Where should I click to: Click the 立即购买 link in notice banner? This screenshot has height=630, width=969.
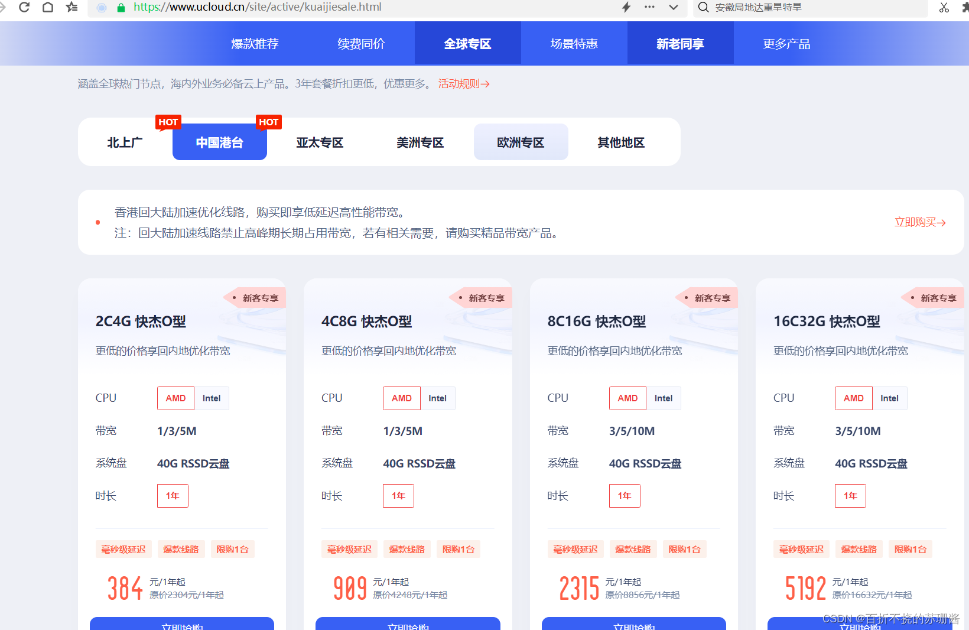tap(920, 222)
